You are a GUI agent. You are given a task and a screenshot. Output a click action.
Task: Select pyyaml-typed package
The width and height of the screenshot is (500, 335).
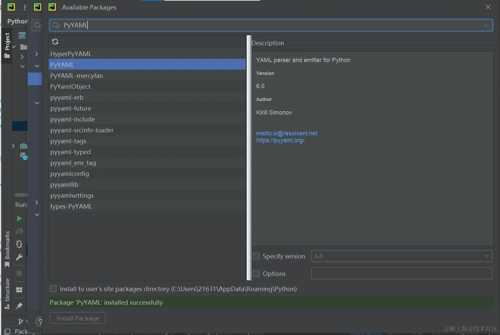(147, 152)
